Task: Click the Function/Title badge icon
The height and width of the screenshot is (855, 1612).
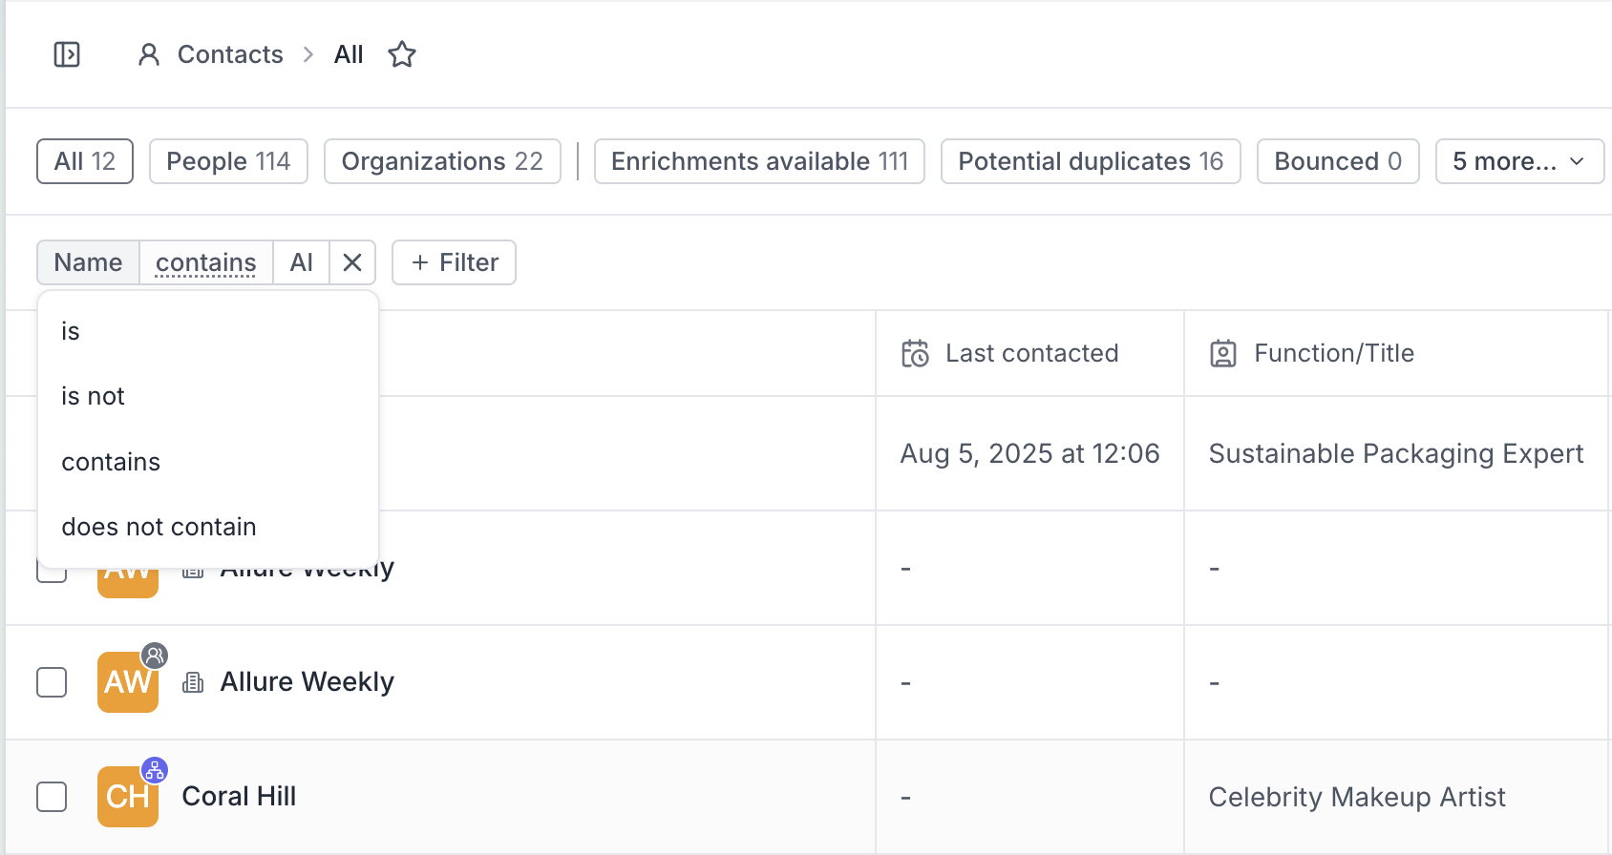Action: 1223,353
